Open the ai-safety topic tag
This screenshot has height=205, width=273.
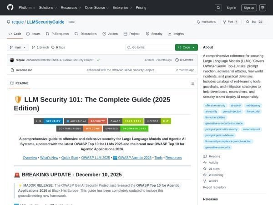[236, 106]
